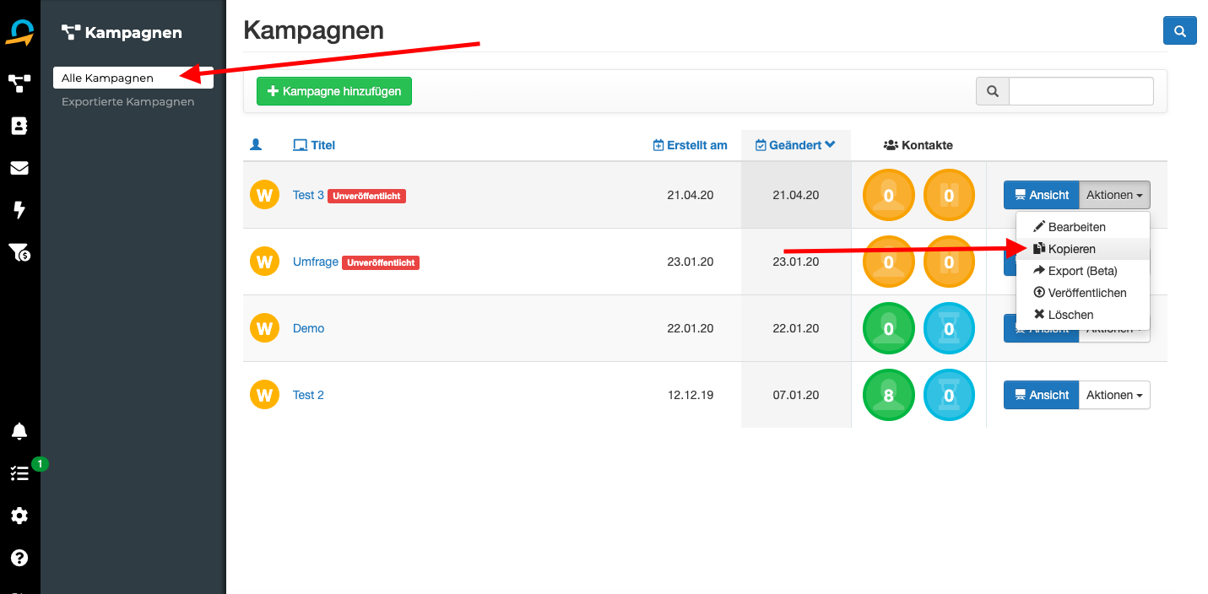Open the settings gear icon
This screenshot has width=1208, height=594.
pyautogui.click(x=19, y=516)
